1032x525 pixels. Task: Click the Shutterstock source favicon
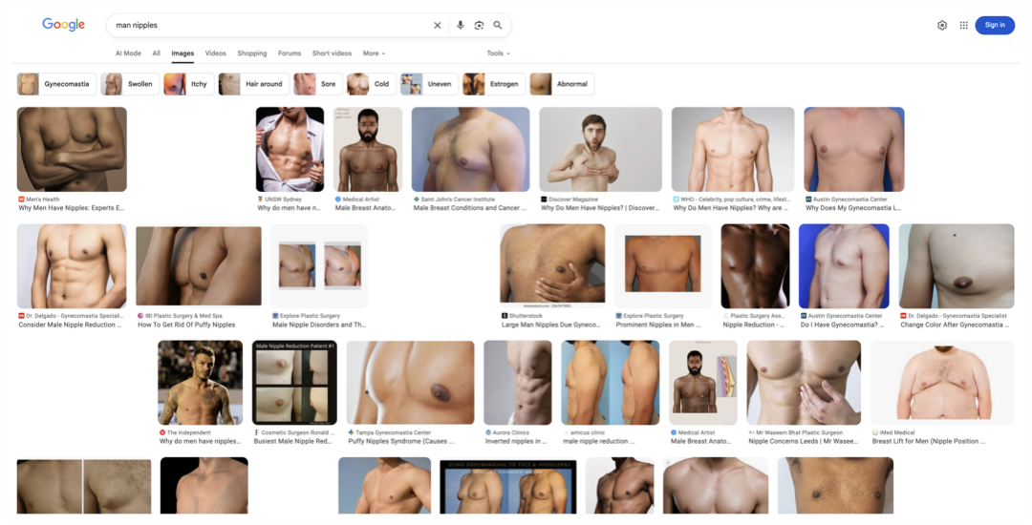click(505, 316)
